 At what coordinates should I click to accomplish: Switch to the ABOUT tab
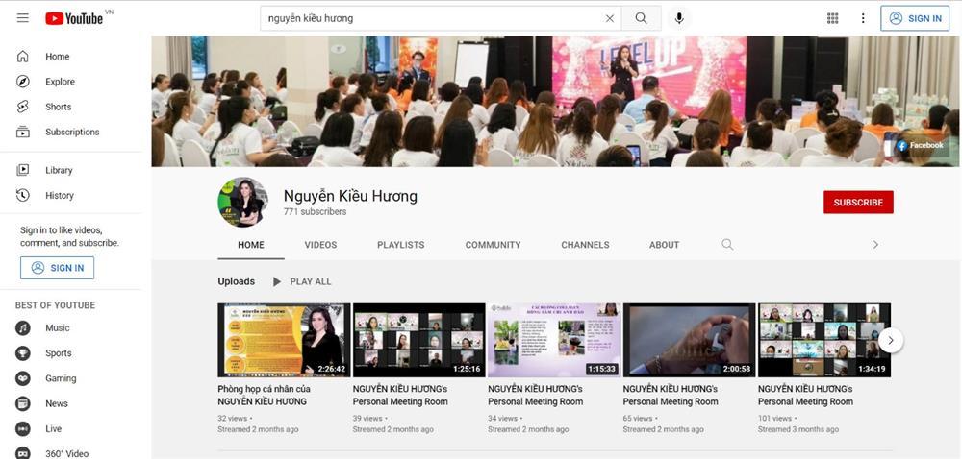665,245
